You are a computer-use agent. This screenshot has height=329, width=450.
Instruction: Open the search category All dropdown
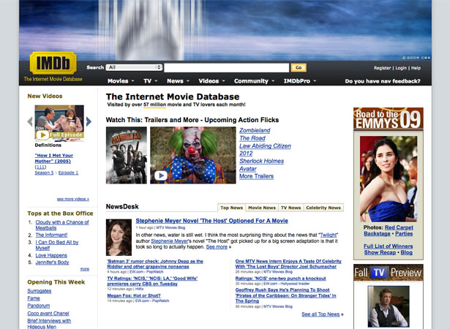pos(134,67)
